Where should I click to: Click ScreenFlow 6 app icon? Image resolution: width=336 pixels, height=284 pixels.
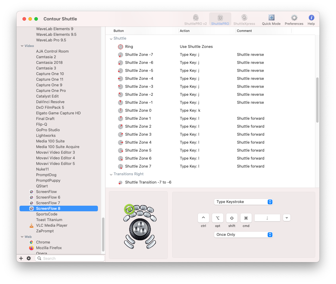[x=31, y=197]
